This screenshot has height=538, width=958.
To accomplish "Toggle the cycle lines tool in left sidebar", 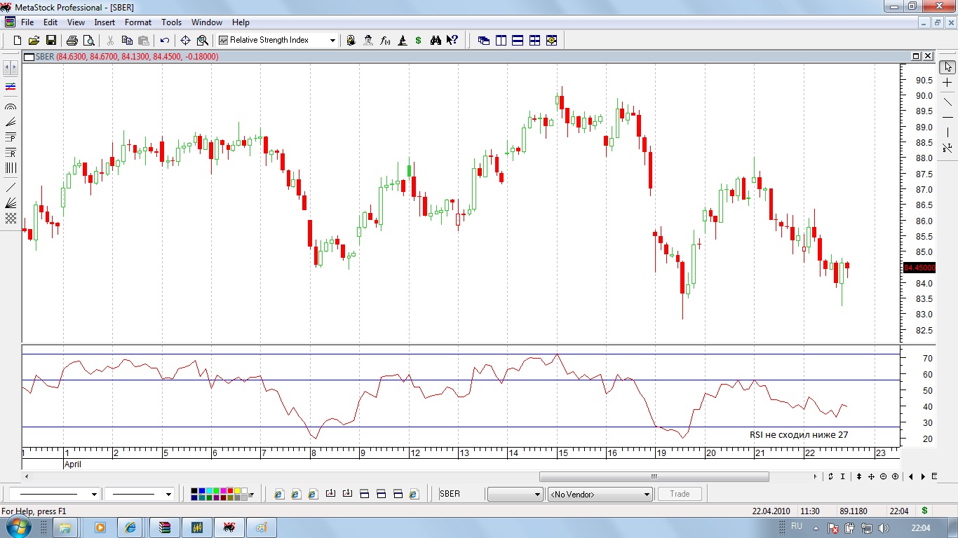I will click(11, 168).
